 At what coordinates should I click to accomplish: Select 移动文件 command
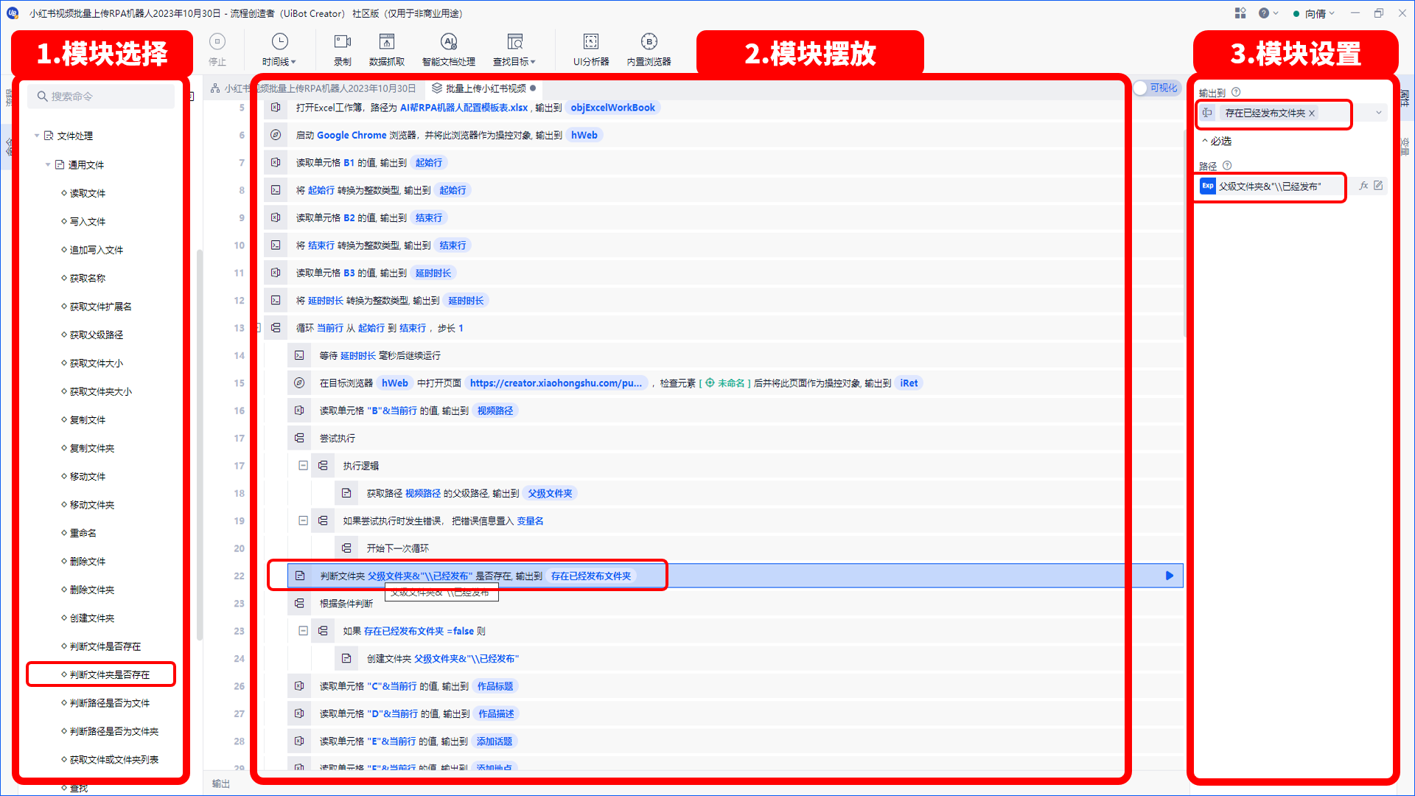click(87, 477)
